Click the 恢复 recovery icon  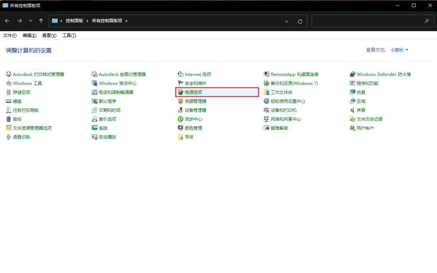(x=353, y=92)
